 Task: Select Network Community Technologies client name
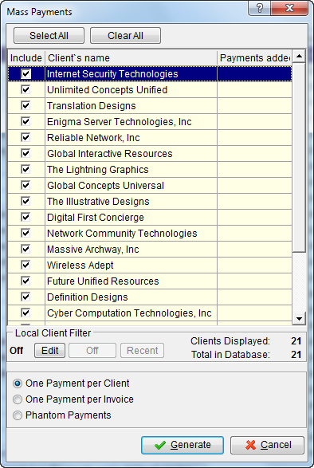[122, 233]
